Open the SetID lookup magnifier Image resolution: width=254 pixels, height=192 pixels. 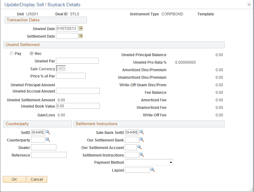48,132
